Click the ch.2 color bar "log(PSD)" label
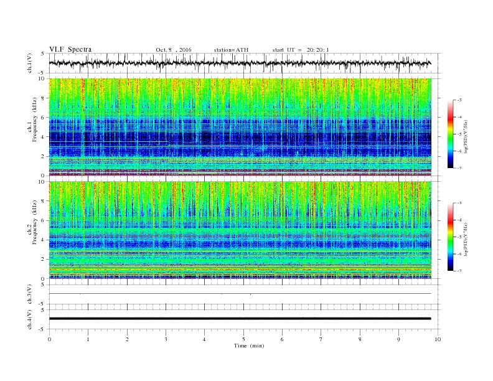 (x=466, y=239)
